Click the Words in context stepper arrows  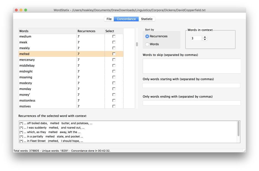[x=205, y=38]
